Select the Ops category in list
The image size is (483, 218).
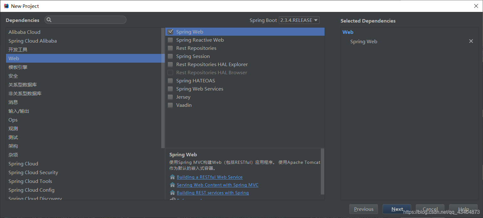(x=13, y=120)
